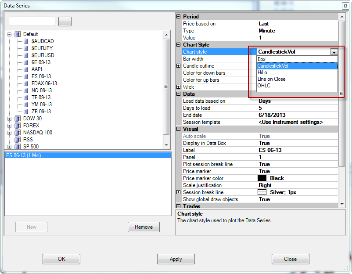Click the 6E 09-13 instrument icon
The width and height of the screenshot is (352, 274).
pos(26,62)
